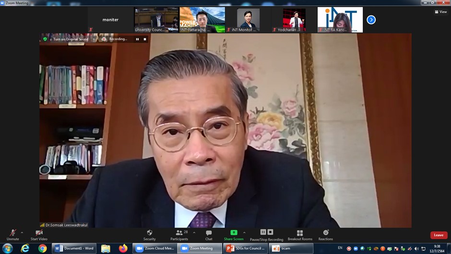Leave the meeting
The height and width of the screenshot is (254, 451).
pyautogui.click(x=439, y=235)
